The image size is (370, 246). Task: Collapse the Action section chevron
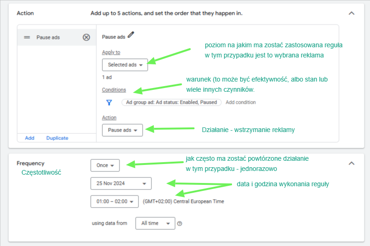point(351,13)
